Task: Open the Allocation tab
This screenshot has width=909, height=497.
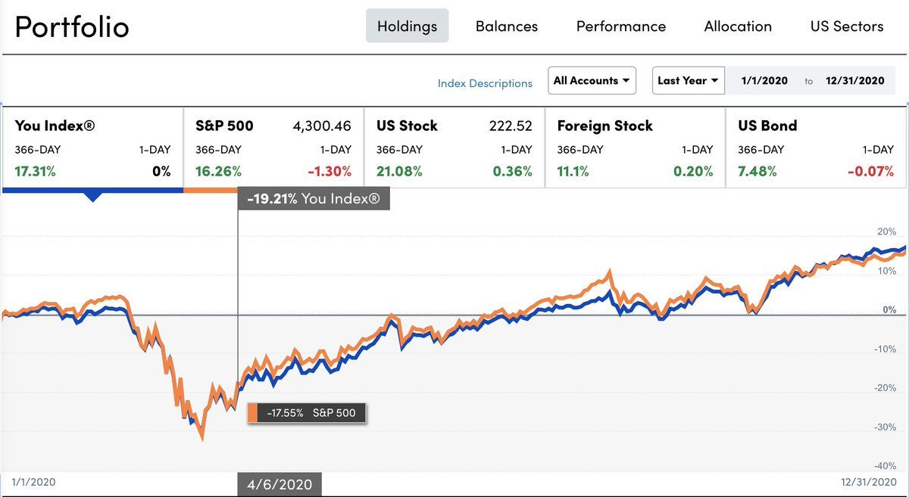Action: (x=737, y=26)
